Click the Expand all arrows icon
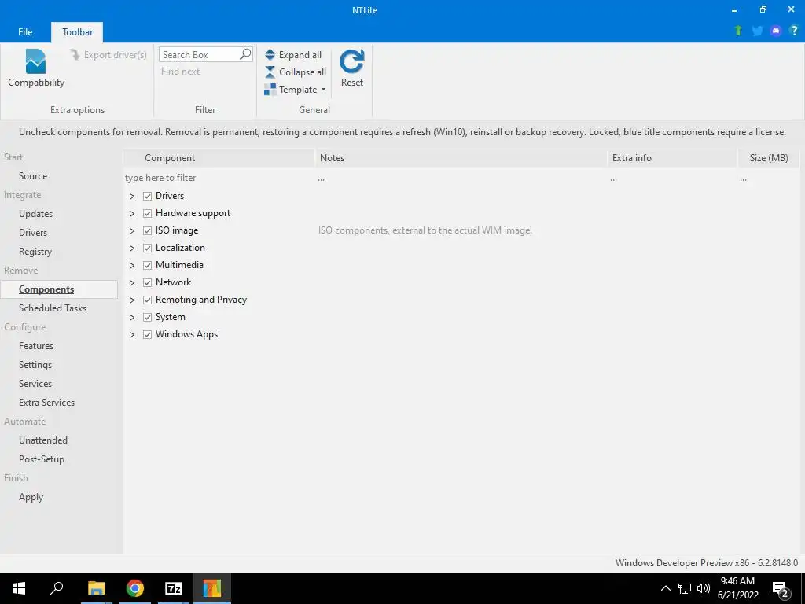This screenshot has height=604, width=805. (270, 55)
